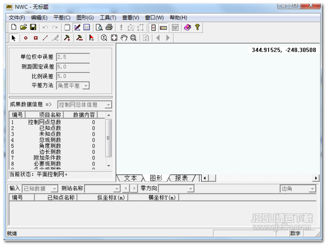
Task: Click the results list scroll down arrow
Action: (x=109, y=166)
